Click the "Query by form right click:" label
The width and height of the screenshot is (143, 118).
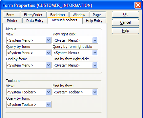point(72,47)
